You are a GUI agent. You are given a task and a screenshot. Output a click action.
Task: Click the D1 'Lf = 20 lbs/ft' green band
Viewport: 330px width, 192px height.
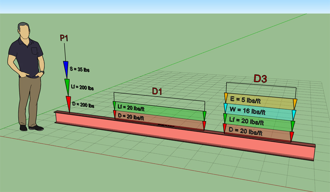point(159,111)
